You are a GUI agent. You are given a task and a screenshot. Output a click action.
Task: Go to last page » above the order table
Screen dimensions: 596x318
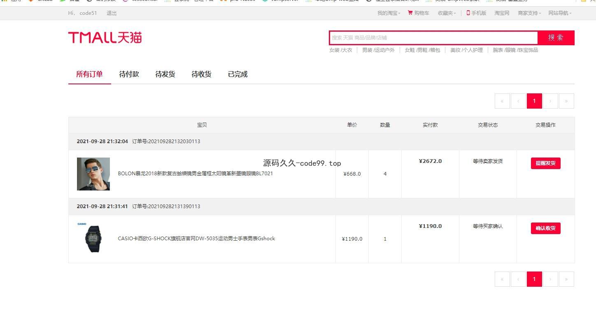(x=566, y=101)
